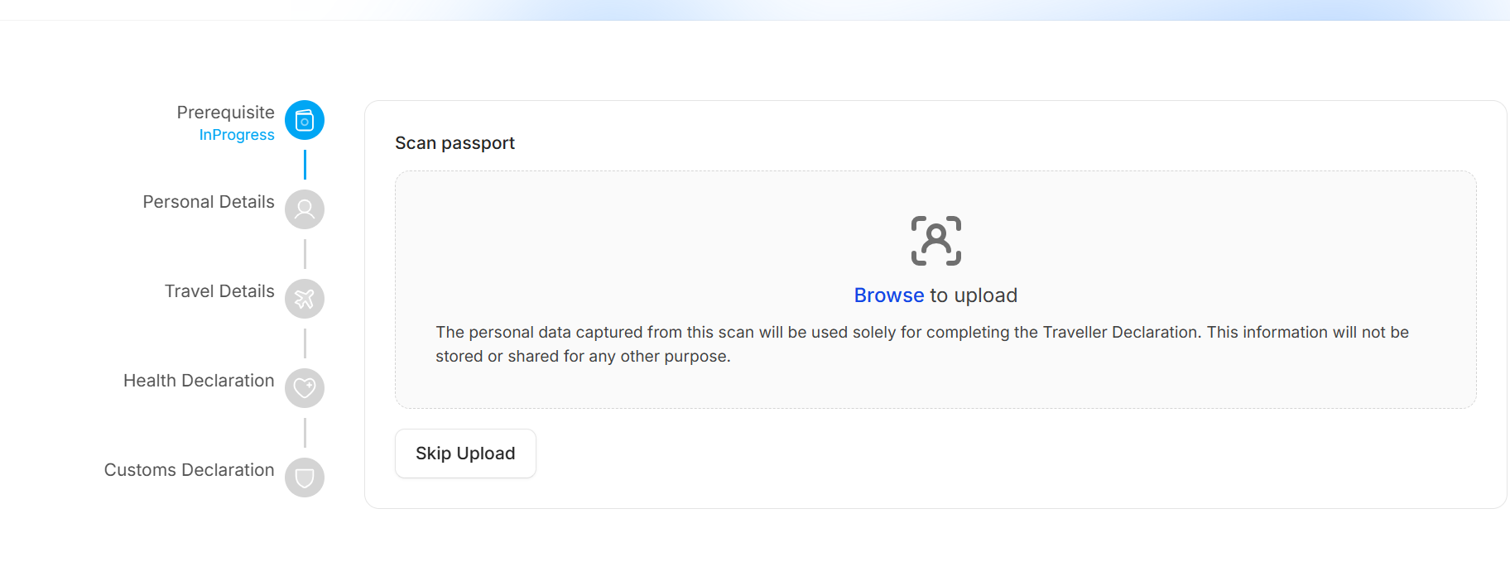The image size is (1510, 576).
Task: Click the Customs Declaration shield icon
Action: [305, 478]
